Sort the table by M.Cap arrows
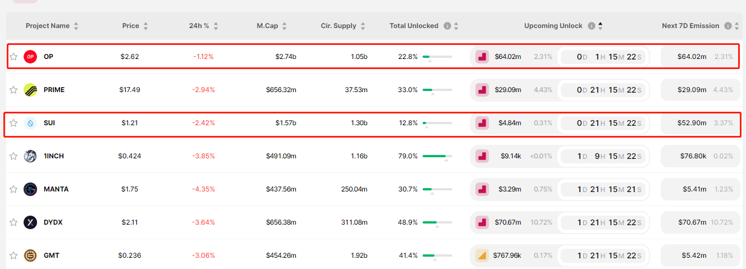 pyautogui.click(x=285, y=26)
